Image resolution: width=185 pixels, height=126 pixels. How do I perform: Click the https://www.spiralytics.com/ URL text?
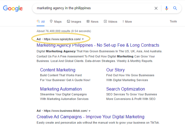tap(62, 39)
